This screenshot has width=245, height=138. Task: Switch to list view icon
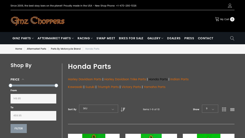click(x=232, y=109)
